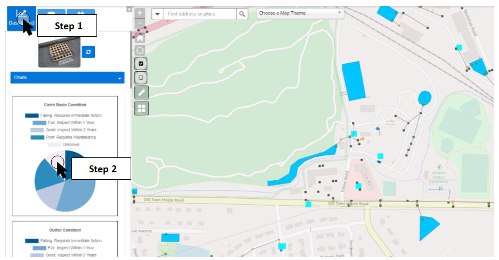The height and width of the screenshot is (260, 499).
Task: Close the side panel with X
Action: tap(129, 10)
